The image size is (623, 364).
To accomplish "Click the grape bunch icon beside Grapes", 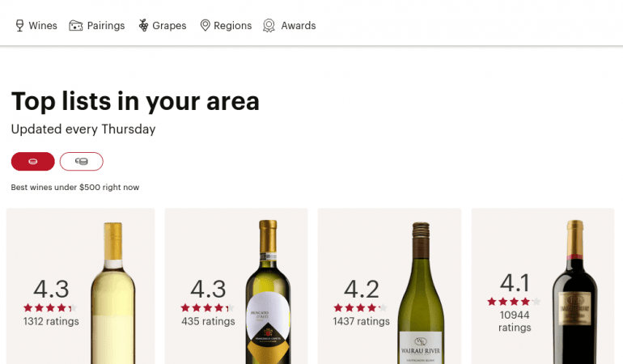I will [x=143, y=26].
